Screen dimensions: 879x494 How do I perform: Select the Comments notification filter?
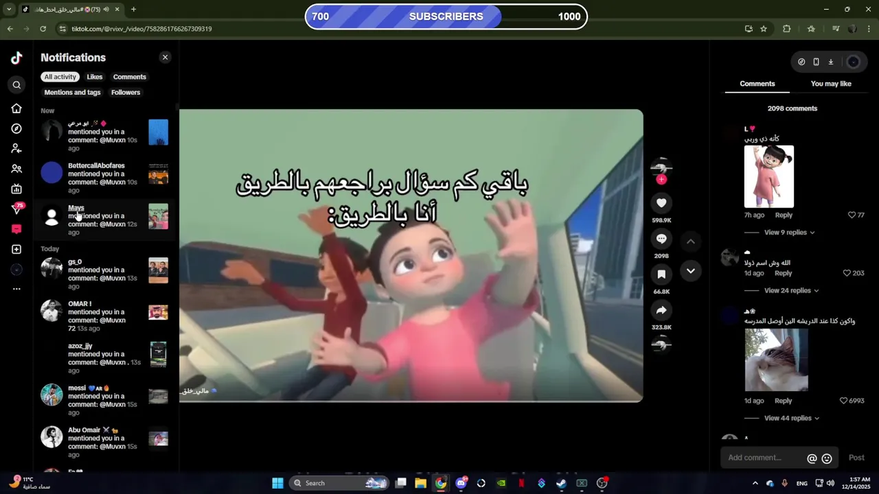(130, 77)
